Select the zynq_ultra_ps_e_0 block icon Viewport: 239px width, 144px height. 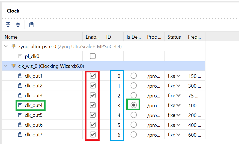tap(14, 46)
